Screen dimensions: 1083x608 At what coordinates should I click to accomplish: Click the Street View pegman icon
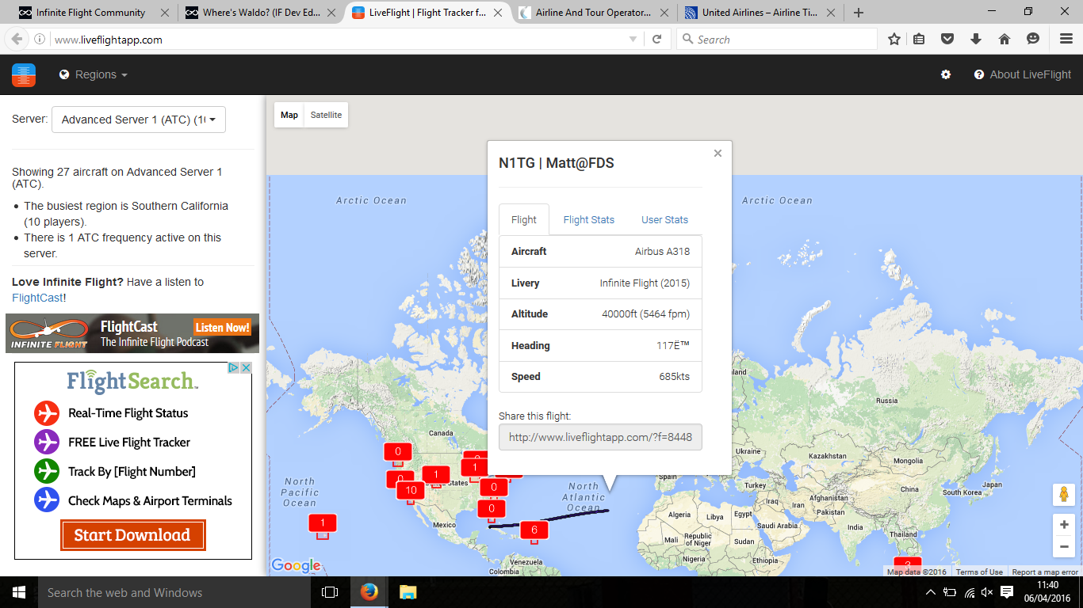[1063, 494]
